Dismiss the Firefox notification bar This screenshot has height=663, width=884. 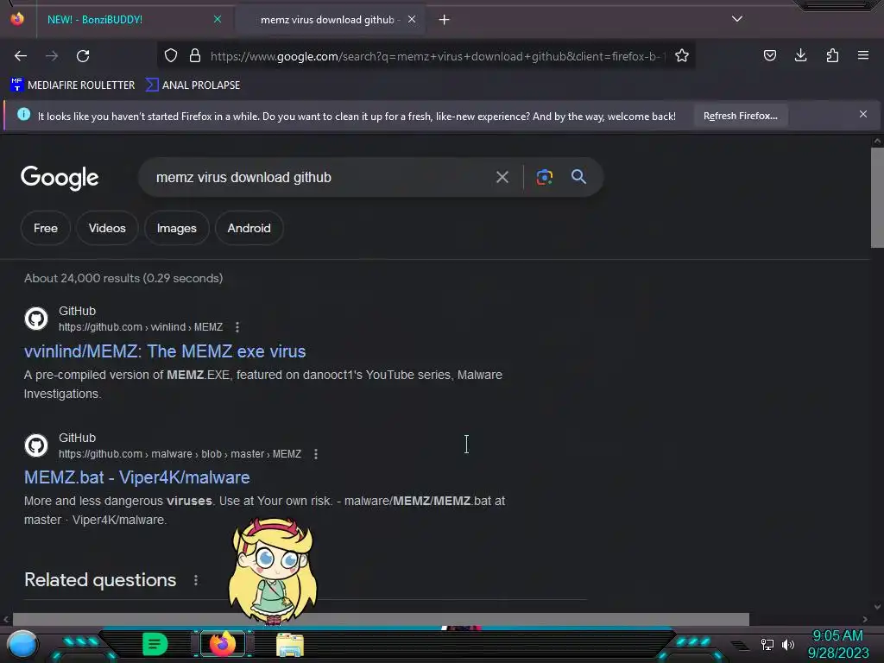[863, 115]
